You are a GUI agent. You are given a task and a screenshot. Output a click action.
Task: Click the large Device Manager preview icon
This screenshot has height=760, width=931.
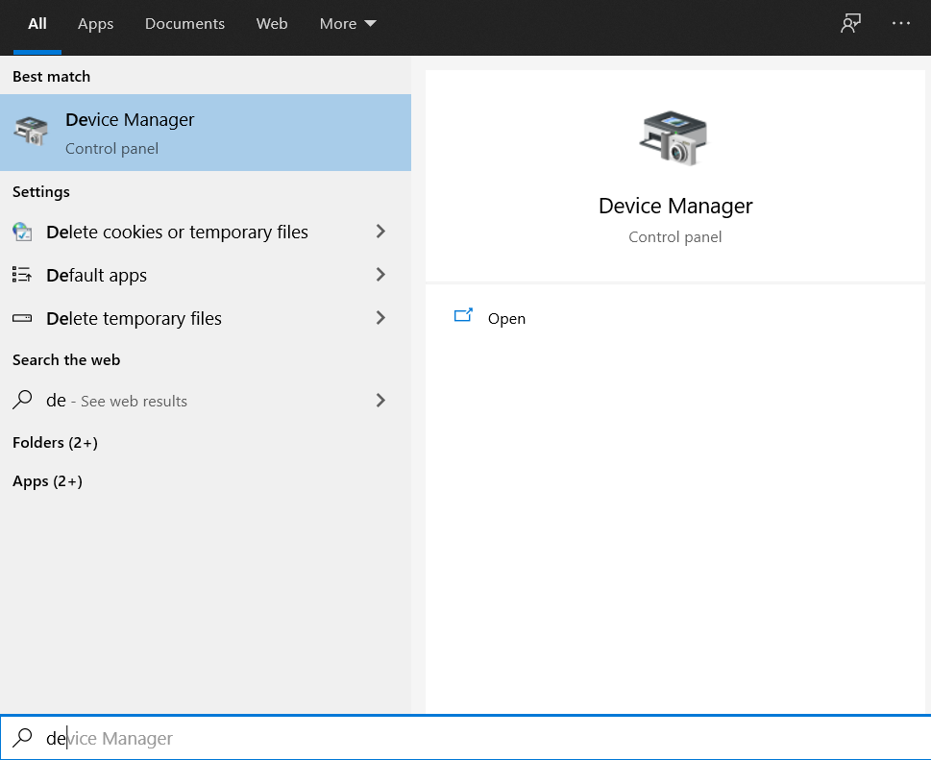674,138
